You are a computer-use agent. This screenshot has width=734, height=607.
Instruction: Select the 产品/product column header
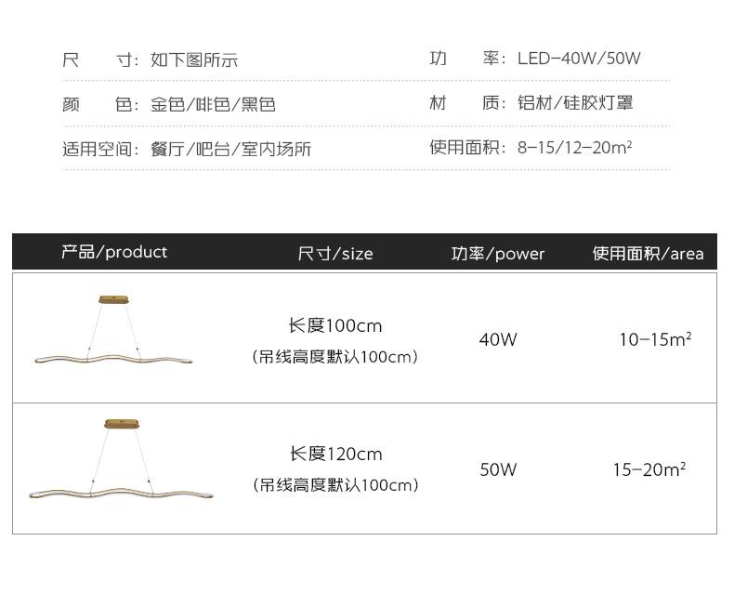114,252
